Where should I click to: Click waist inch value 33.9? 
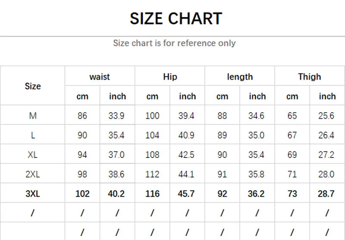coord(116,116)
